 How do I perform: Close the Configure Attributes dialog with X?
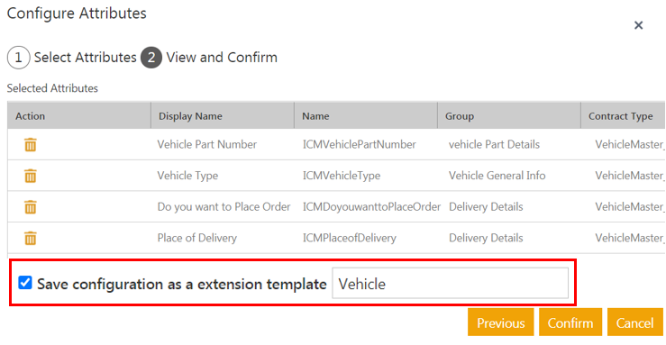pyautogui.click(x=638, y=25)
